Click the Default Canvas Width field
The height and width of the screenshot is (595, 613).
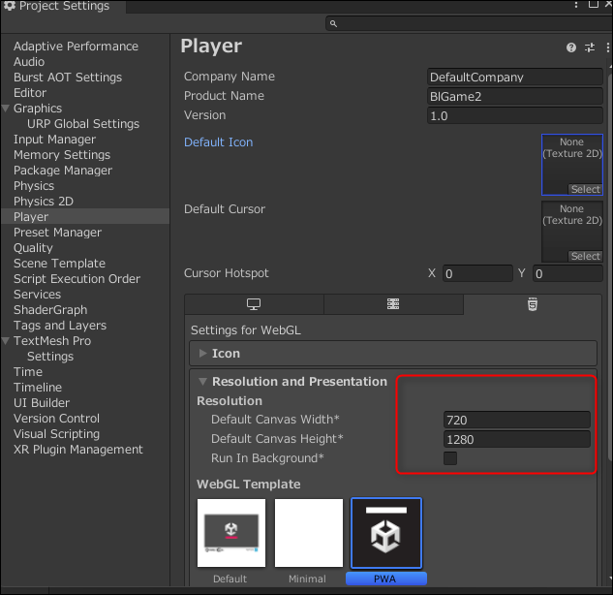point(517,420)
